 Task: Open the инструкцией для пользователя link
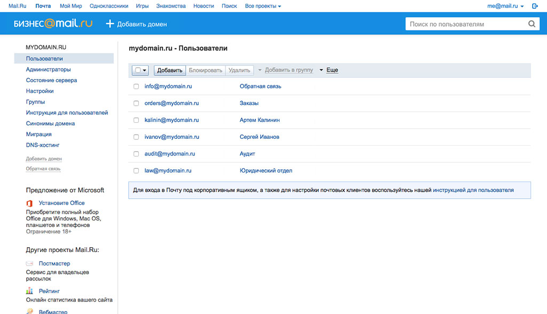coord(473,190)
